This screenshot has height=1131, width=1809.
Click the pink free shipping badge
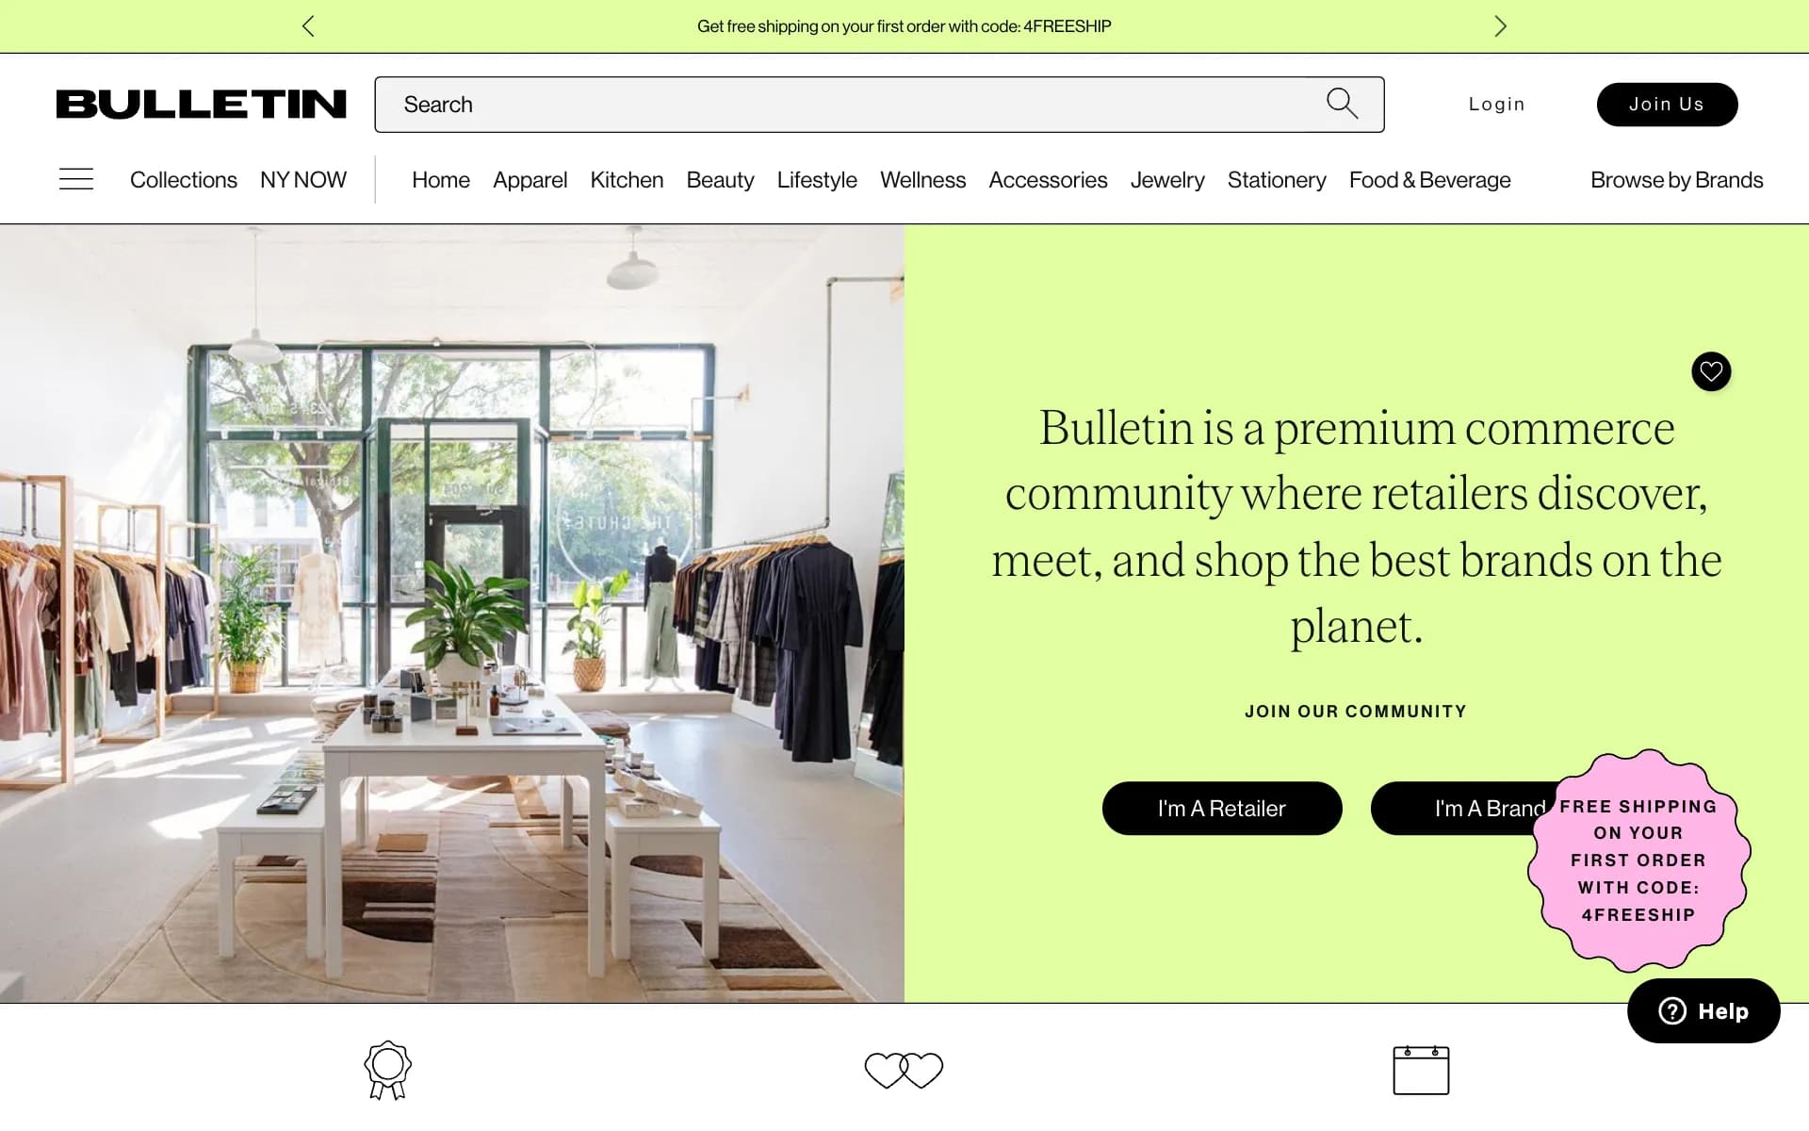(x=1638, y=861)
